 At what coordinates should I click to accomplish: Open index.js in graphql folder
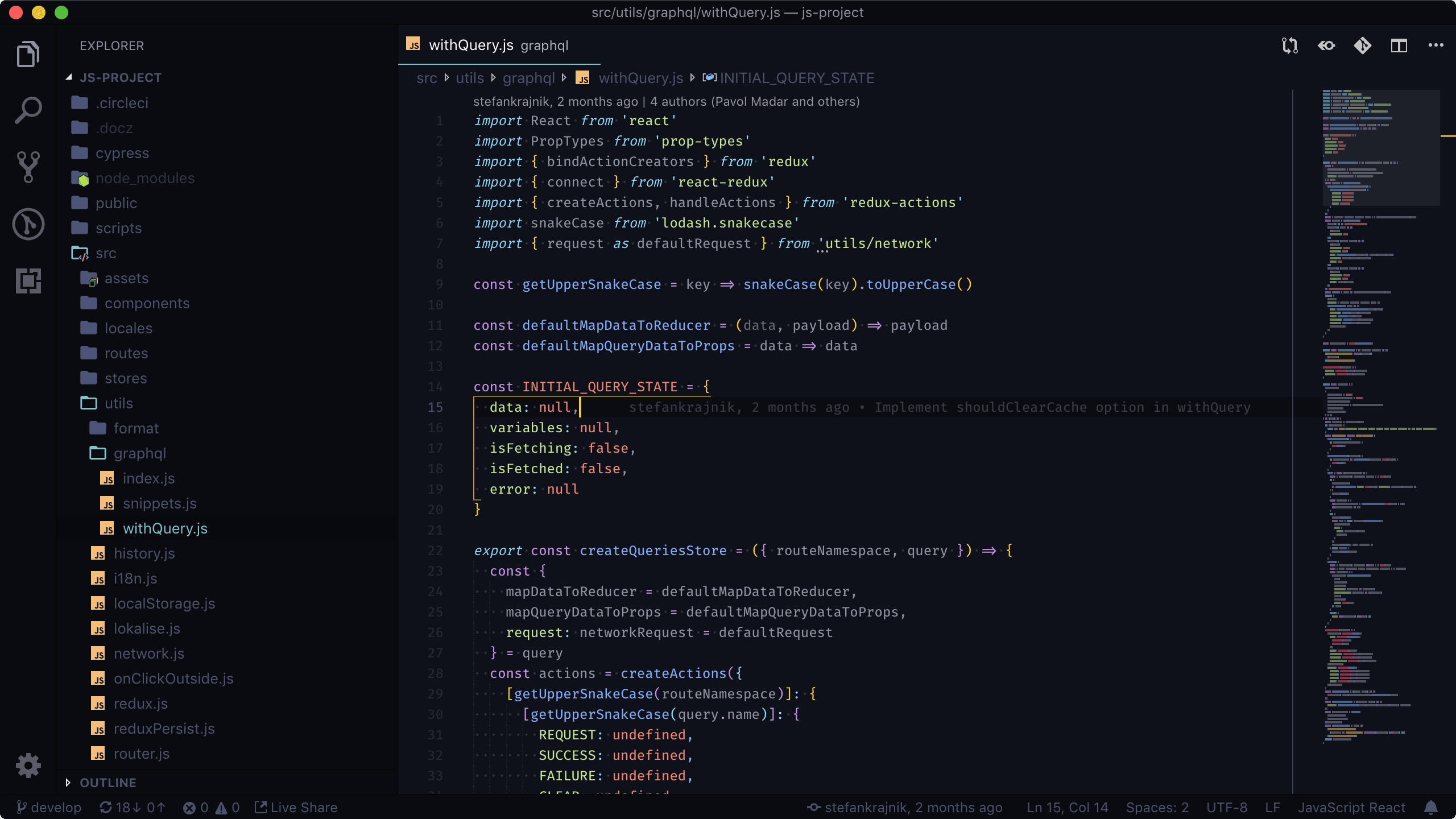click(227, 478)
